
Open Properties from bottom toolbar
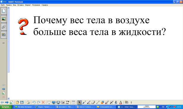tap(127, 103)
